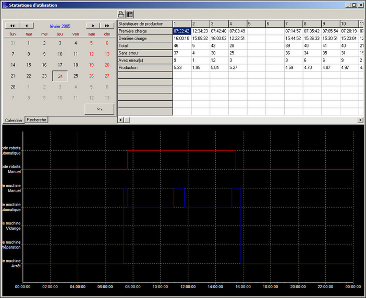366x298 pixels.
Task: Click the Production row header
Action: tap(145, 67)
